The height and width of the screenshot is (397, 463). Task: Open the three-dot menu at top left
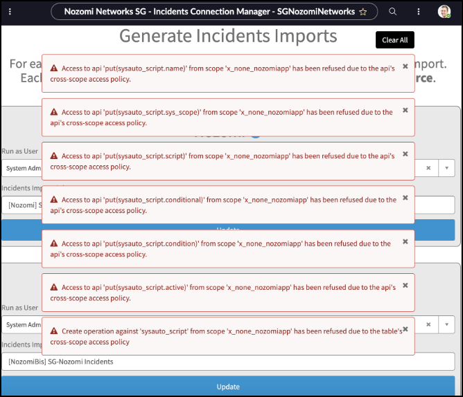[x=10, y=12]
